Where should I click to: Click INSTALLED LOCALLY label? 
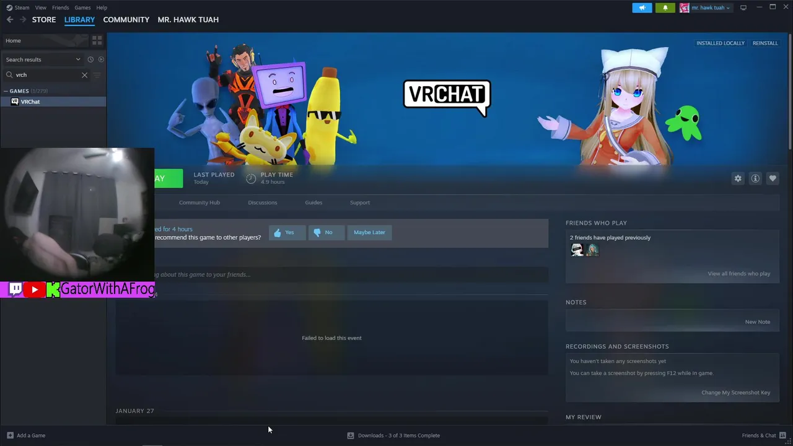(721, 43)
